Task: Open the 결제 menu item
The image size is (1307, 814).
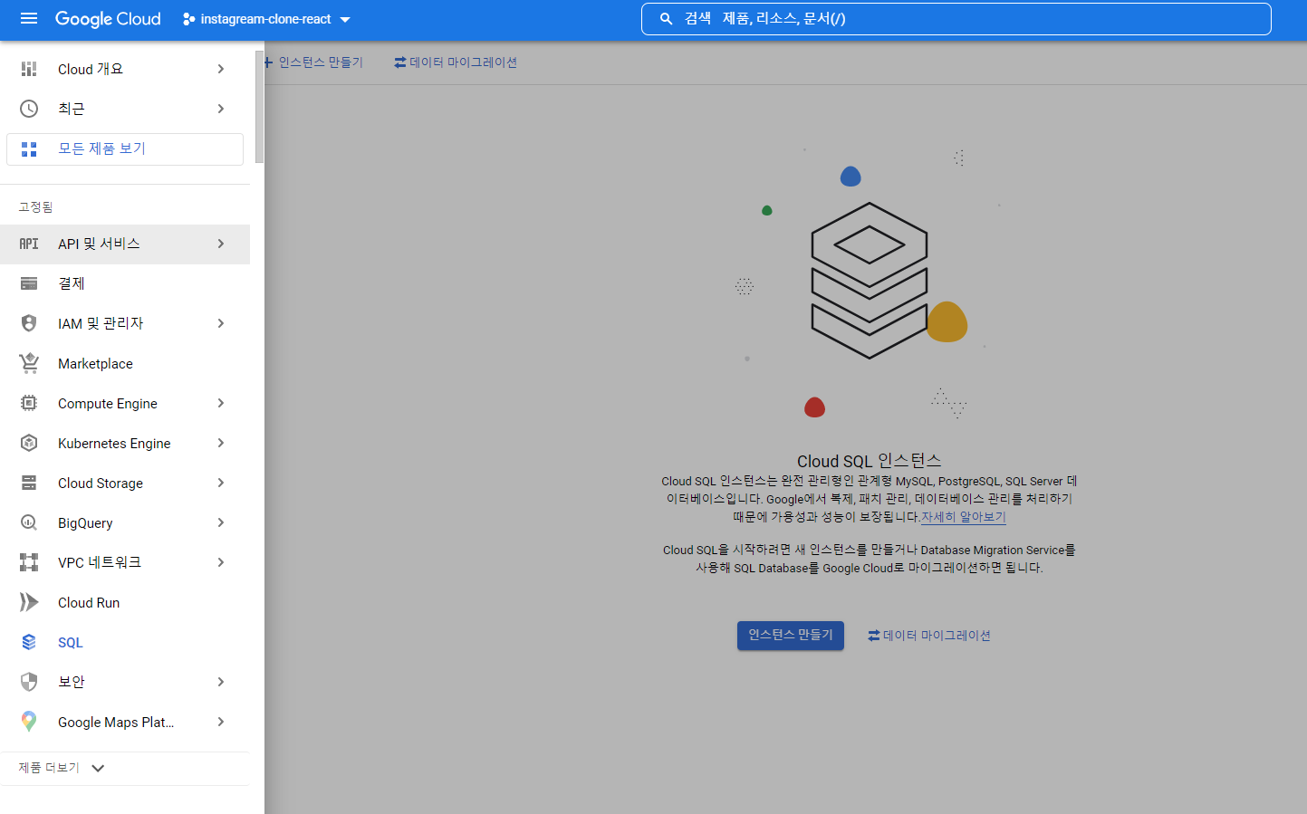Action: pos(125,283)
